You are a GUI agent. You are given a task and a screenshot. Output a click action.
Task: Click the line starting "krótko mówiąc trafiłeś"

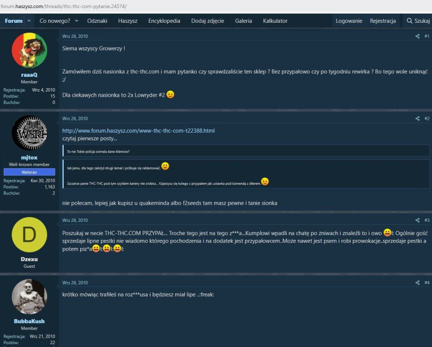click(138, 294)
